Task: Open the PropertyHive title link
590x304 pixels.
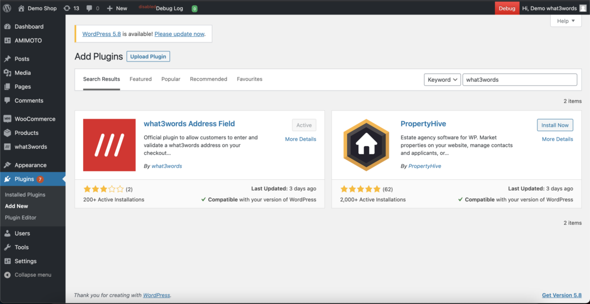Action: 423,124
